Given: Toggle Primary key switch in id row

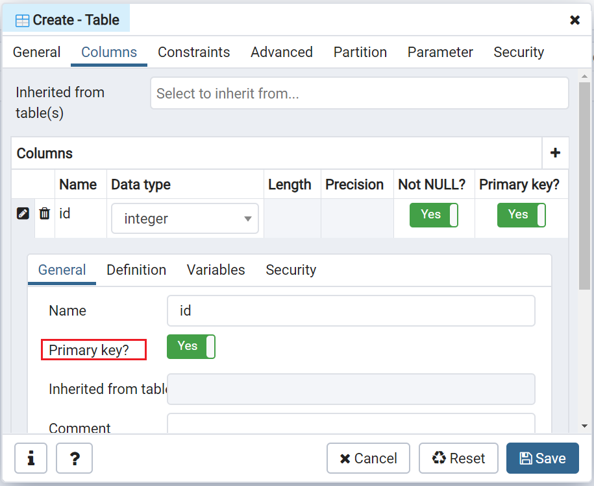Looking at the screenshot, I should [521, 214].
